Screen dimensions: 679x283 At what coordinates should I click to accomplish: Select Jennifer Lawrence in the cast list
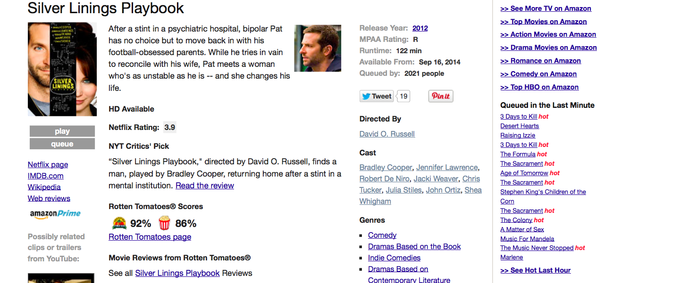[447, 167]
